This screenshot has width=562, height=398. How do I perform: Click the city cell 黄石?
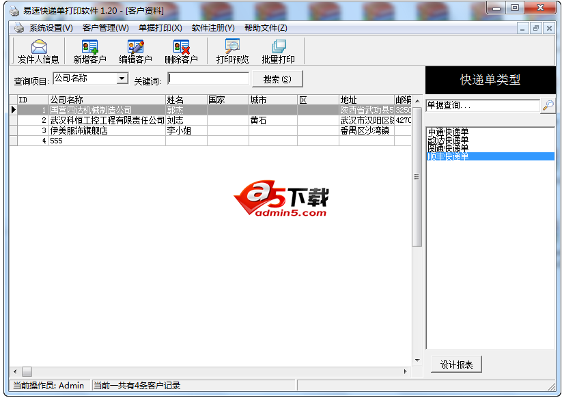(273, 120)
